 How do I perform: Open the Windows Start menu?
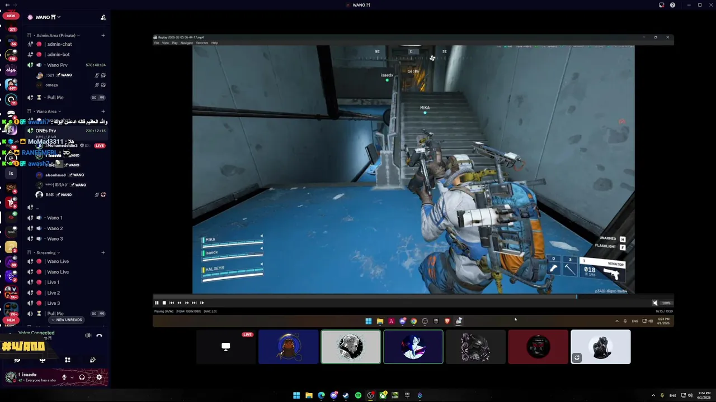[296, 395]
